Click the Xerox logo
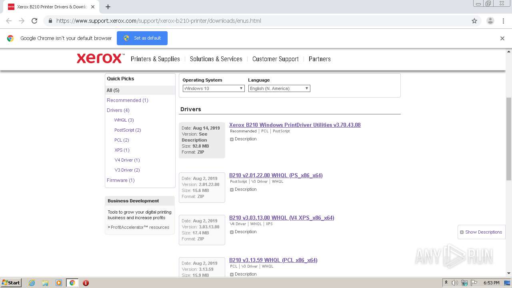The width and height of the screenshot is (512, 288). point(100,58)
